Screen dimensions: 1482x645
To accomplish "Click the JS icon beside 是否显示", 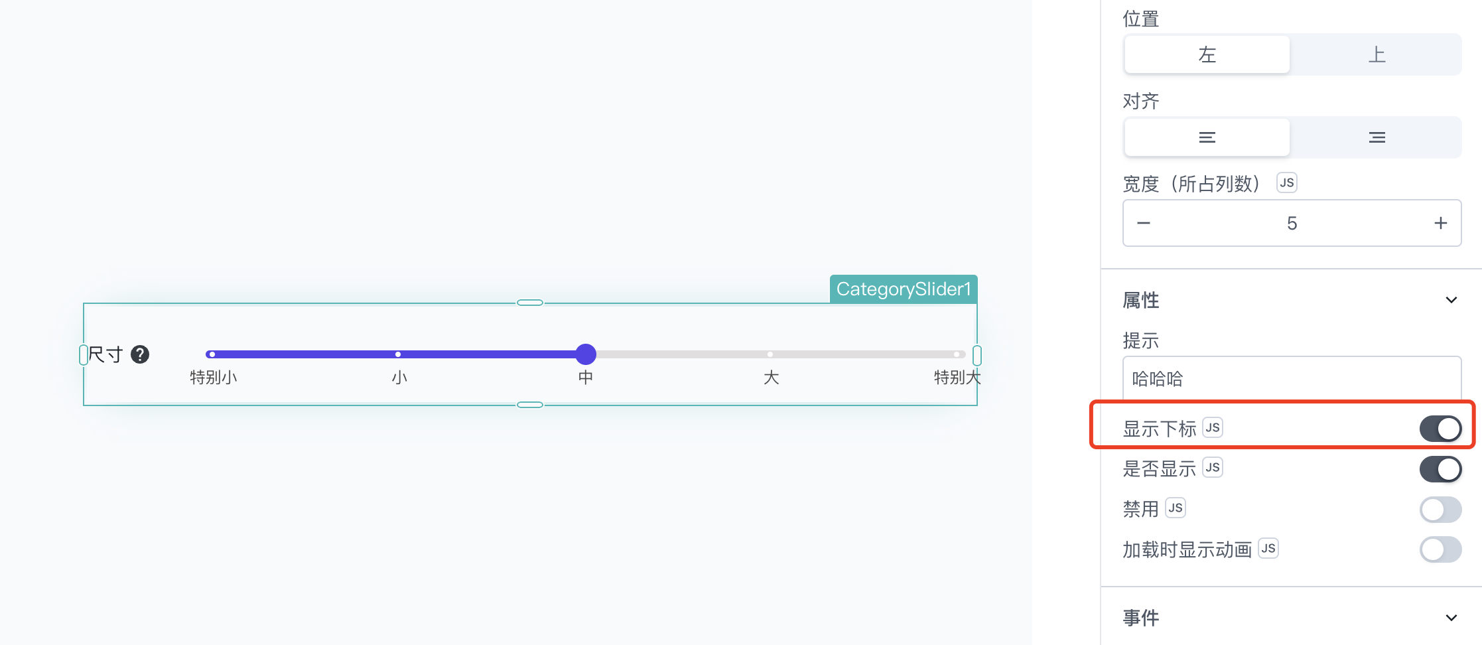I will click(x=1213, y=468).
